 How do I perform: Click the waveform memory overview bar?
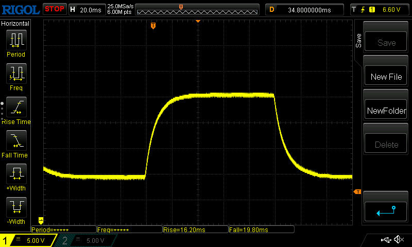(x=197, y=10)
